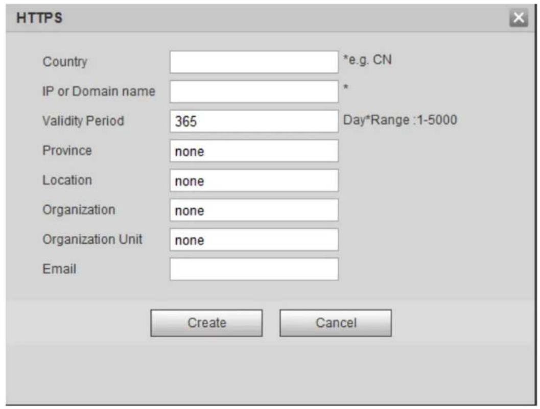540x409 pixels.
Task: Click the 'IP or Domain name' label
Action: point(99,91)
